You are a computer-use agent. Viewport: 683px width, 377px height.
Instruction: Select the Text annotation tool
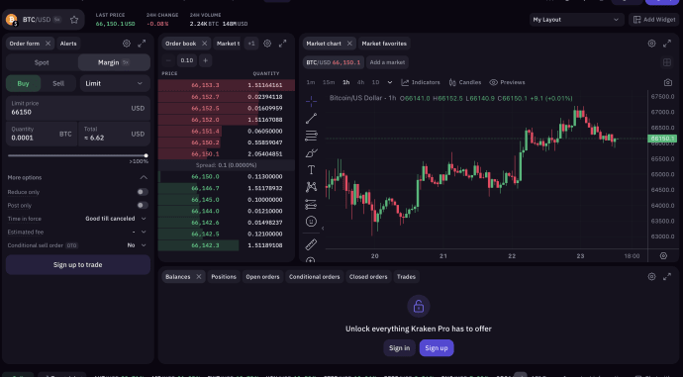coord(311,170)
